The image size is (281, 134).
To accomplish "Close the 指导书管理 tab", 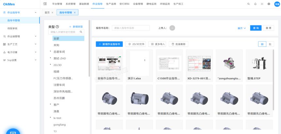I will coord(75,13).
